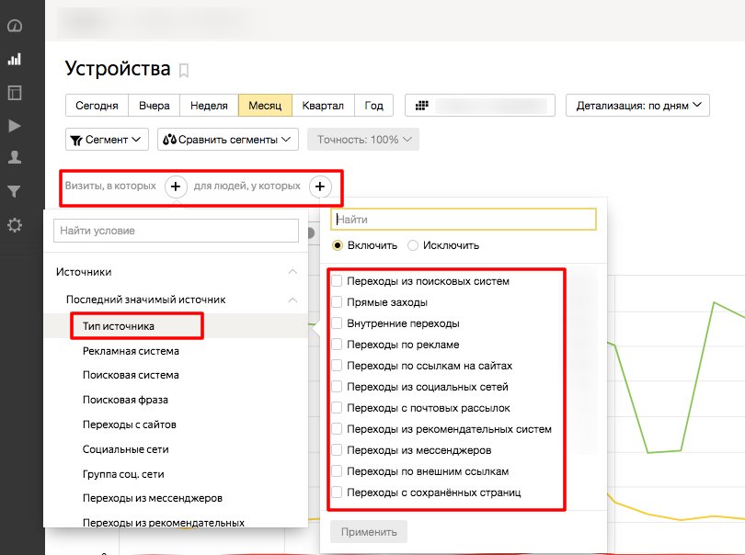This screenshot has height=555, width=745.
Task: Select the bar chart reports icon
Action: 14,58
